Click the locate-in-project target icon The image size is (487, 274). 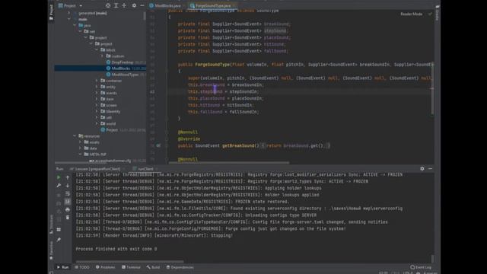(x=108, y=5)
